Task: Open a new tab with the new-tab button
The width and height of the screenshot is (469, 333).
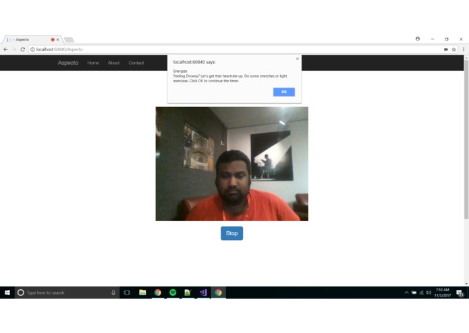Action: pos(69,40)
